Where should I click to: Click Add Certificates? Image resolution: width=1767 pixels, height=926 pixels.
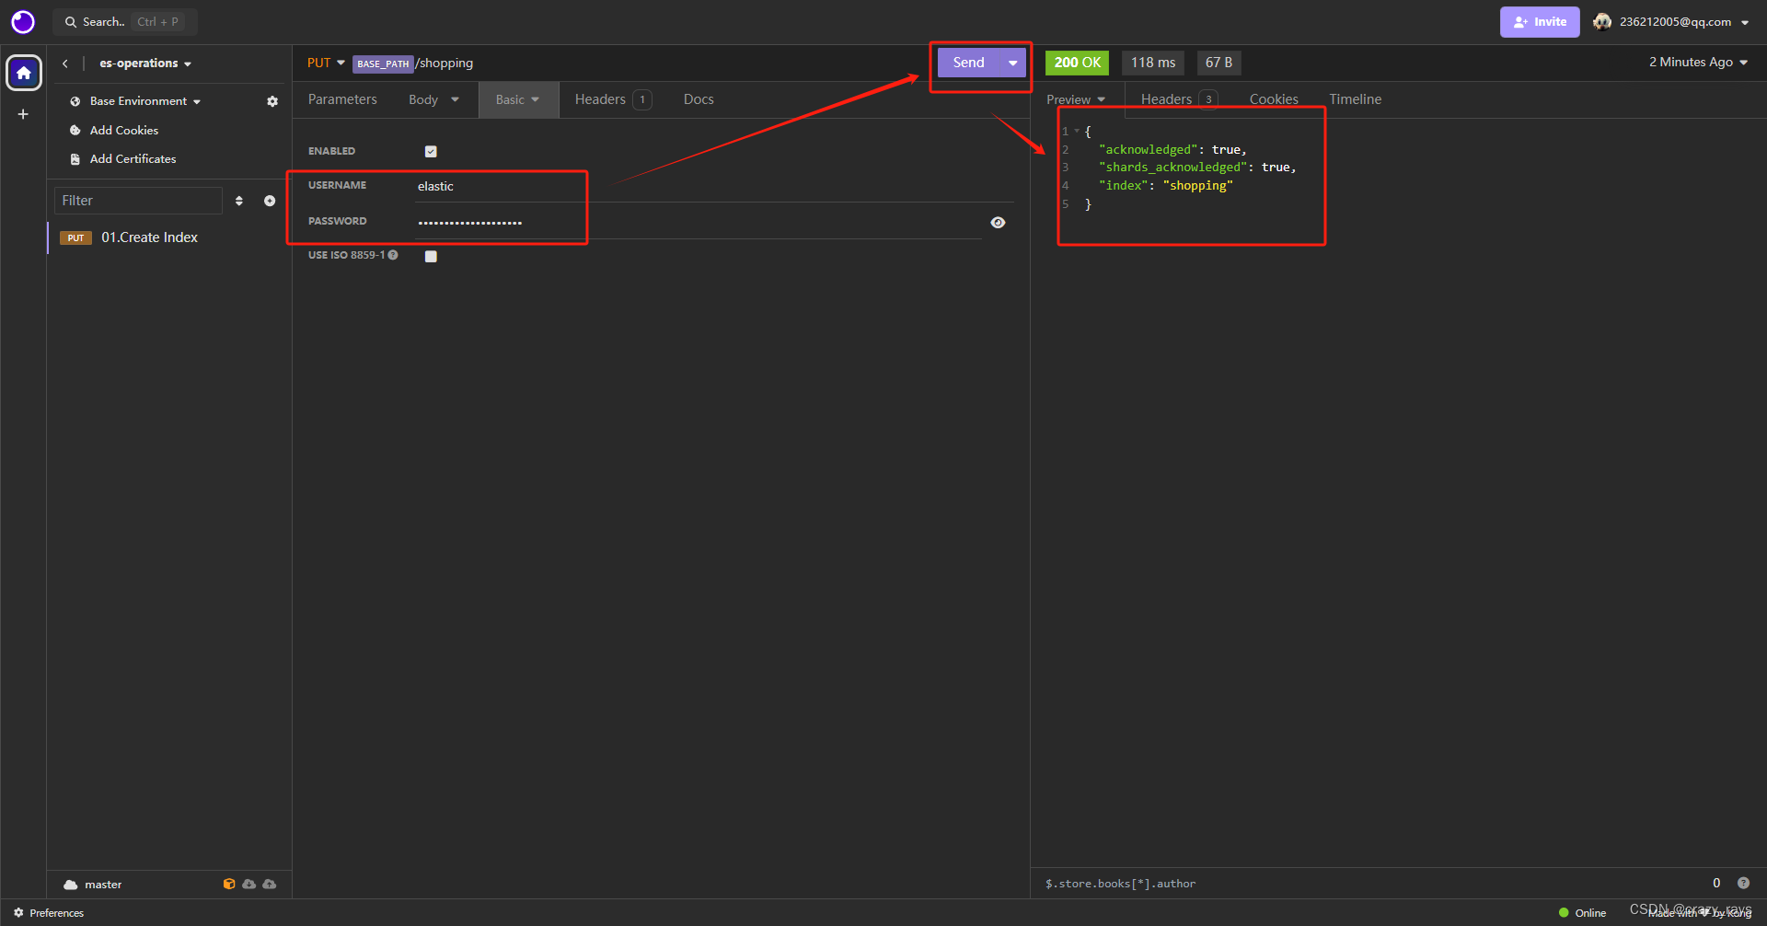[x=133, y=159]
